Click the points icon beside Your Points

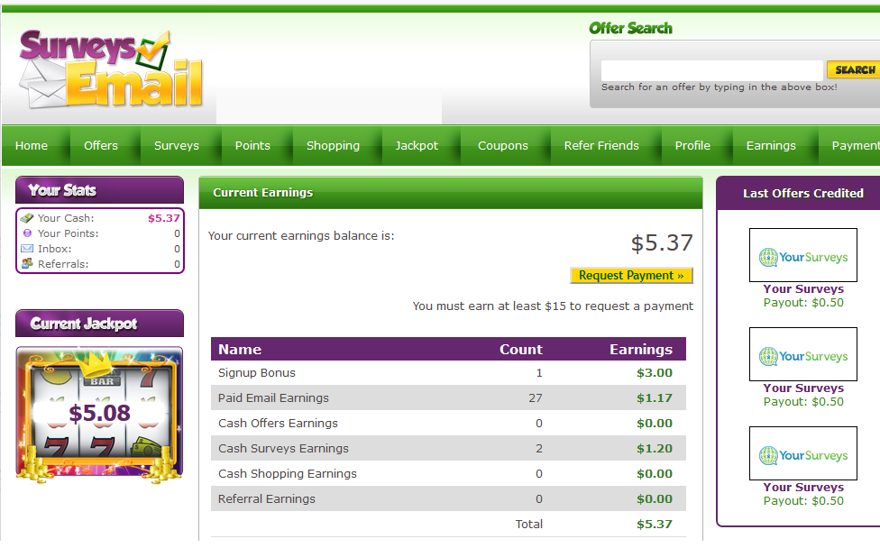click(x=27, y=233)
